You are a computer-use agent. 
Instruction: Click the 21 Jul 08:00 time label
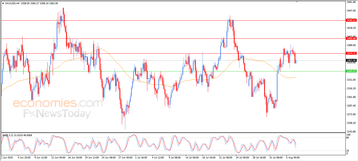(226, 158)
